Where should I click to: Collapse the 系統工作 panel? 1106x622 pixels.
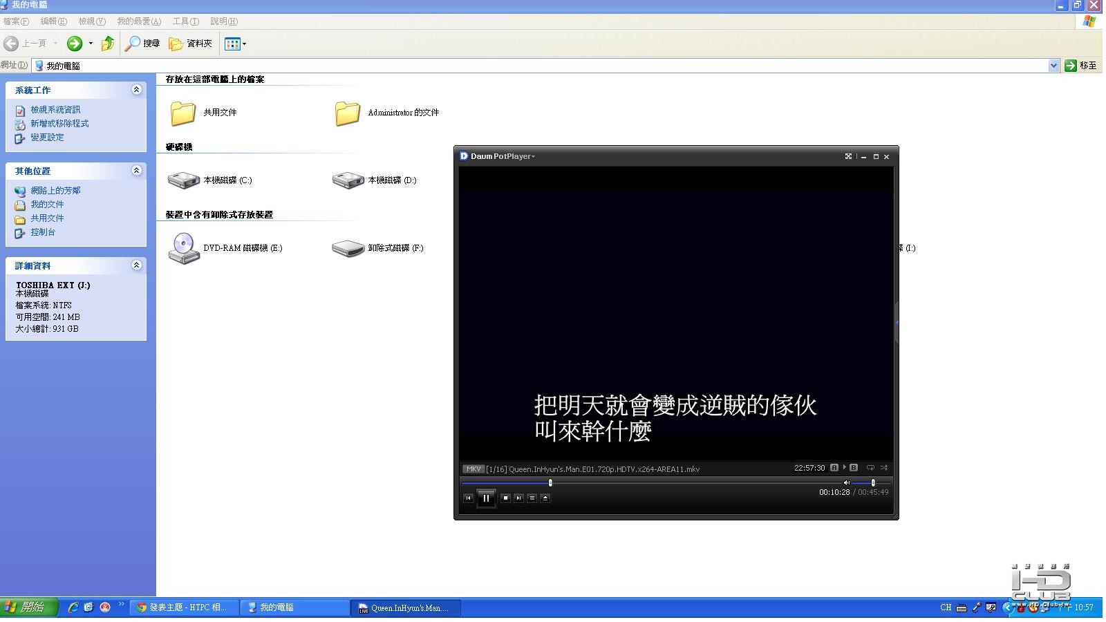point(136,90)
